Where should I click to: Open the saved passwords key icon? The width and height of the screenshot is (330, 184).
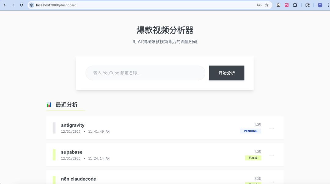[x=259, y=5]
